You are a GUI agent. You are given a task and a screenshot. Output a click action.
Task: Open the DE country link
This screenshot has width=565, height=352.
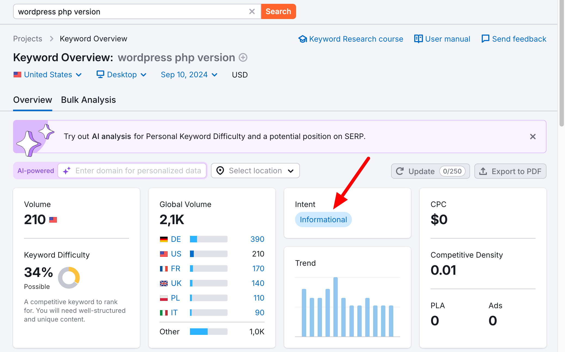point(176,239)
